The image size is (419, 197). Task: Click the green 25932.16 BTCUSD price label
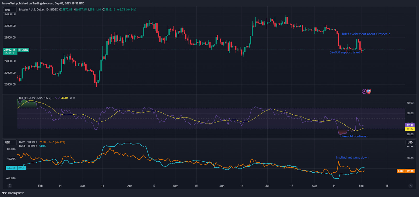[16, 50]
